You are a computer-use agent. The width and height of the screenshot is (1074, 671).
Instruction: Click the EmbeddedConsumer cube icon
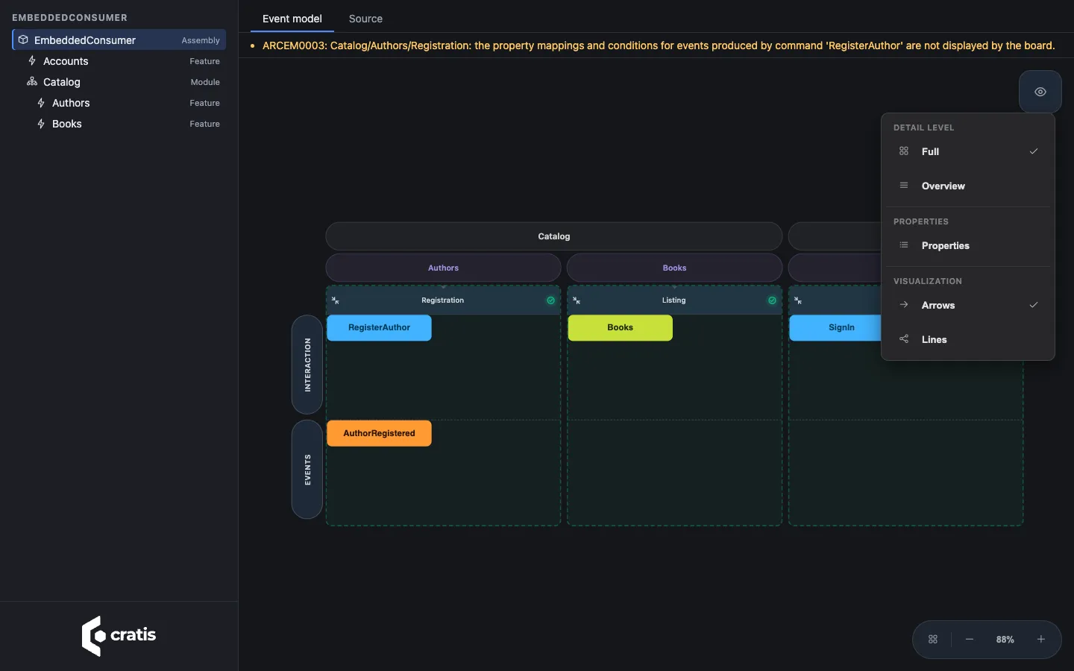(x=23, y=40)
